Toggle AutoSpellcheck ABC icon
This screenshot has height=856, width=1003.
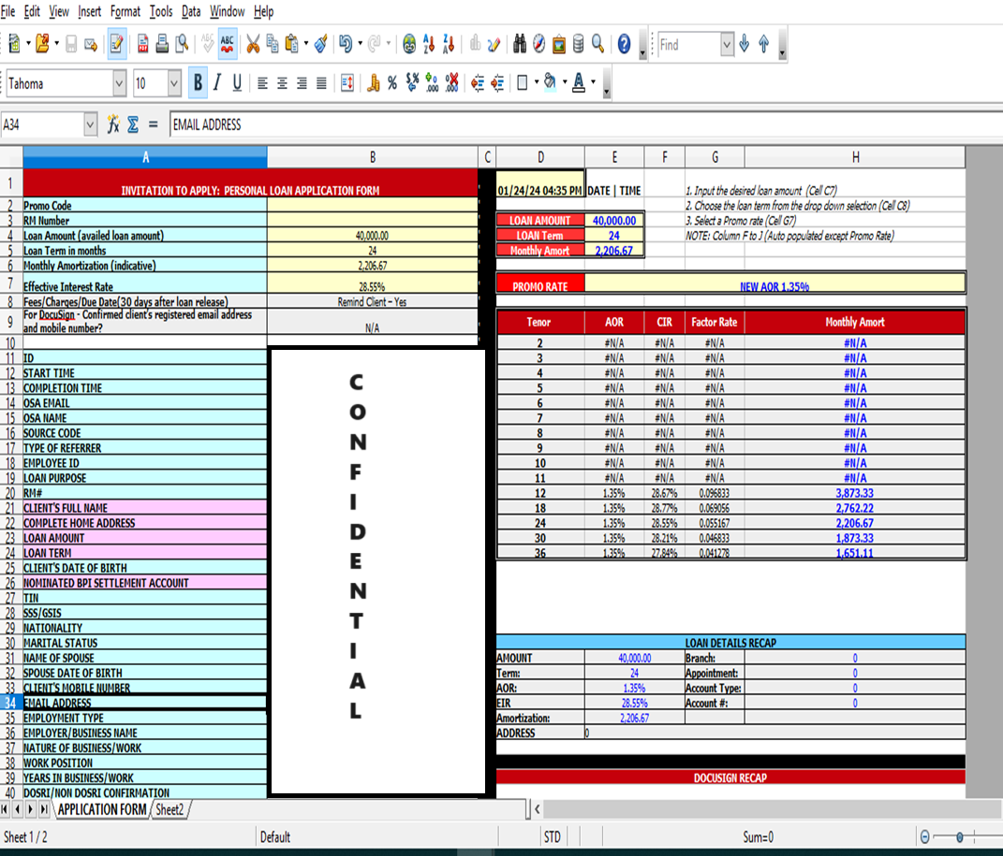[x=227, y=44]
